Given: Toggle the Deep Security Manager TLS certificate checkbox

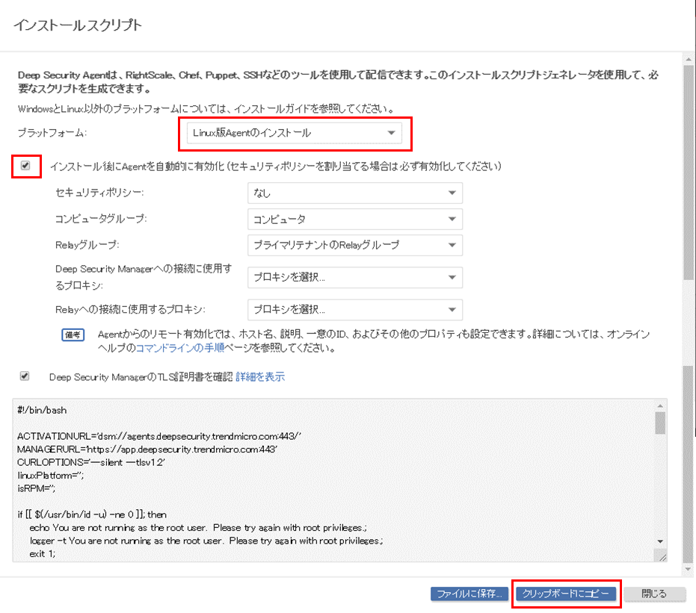Looking at the screenshot, I should [26, 376].
